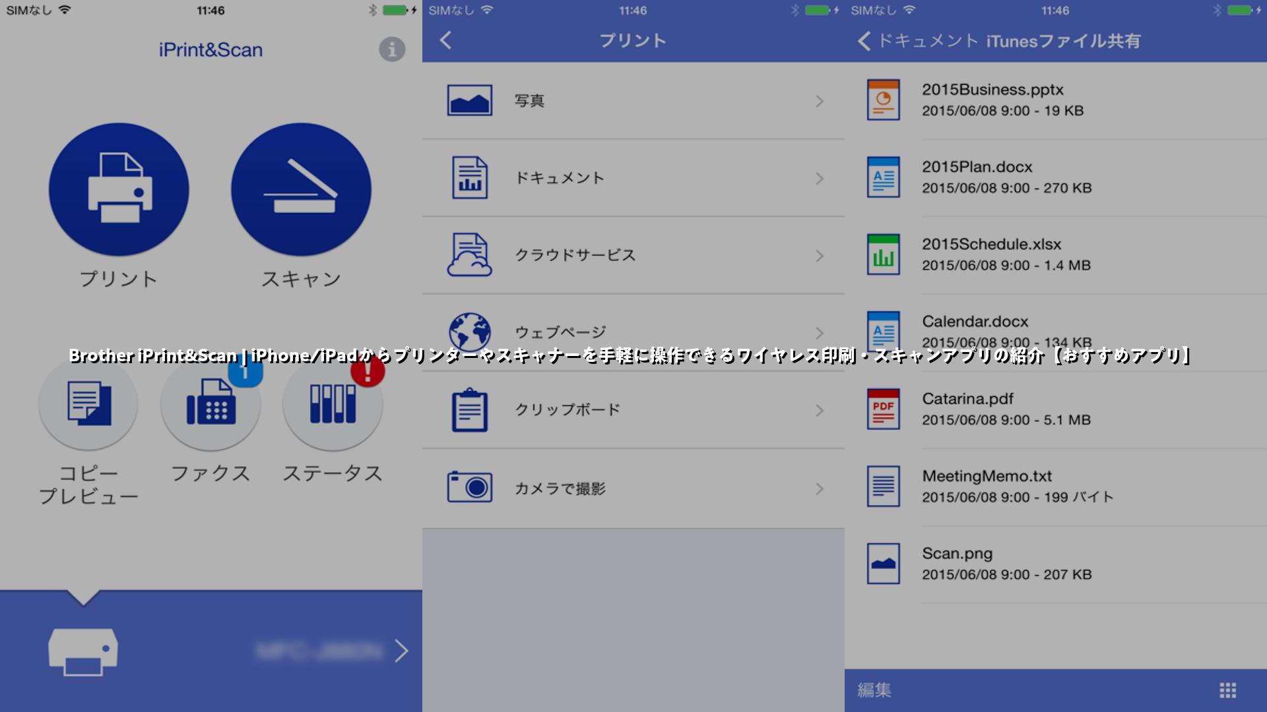
Task: Select the printer icon in bottom device bar
Action: click(83, 651)
